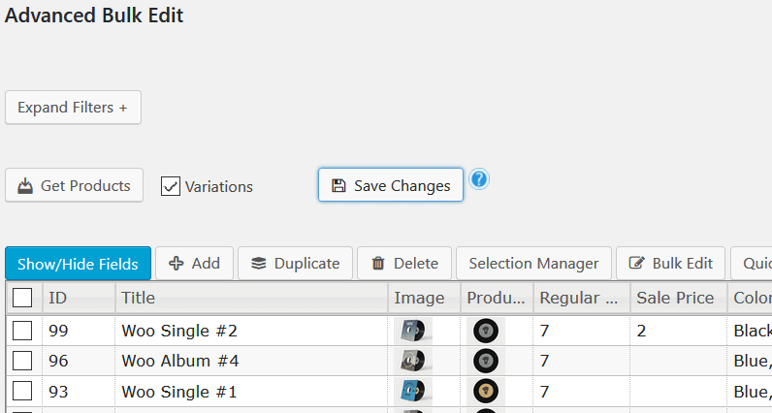772x413 pixels.
Task: Click the blue help question mark icon
Action: pos(478,179)
